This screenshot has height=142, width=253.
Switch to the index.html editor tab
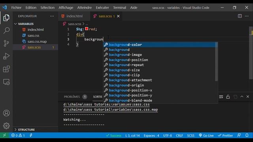pos(74,16)
